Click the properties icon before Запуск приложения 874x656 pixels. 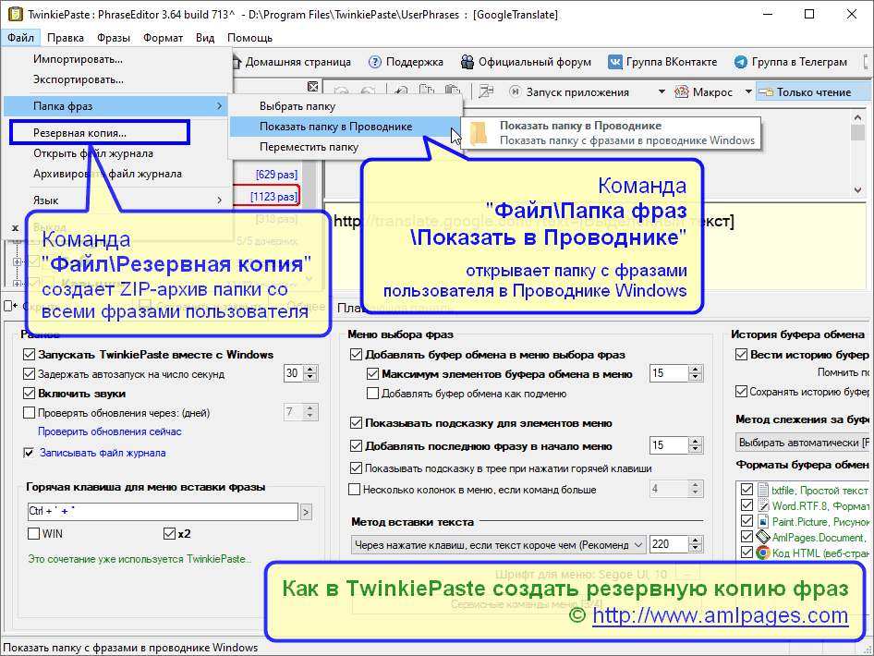pos(486,91)
